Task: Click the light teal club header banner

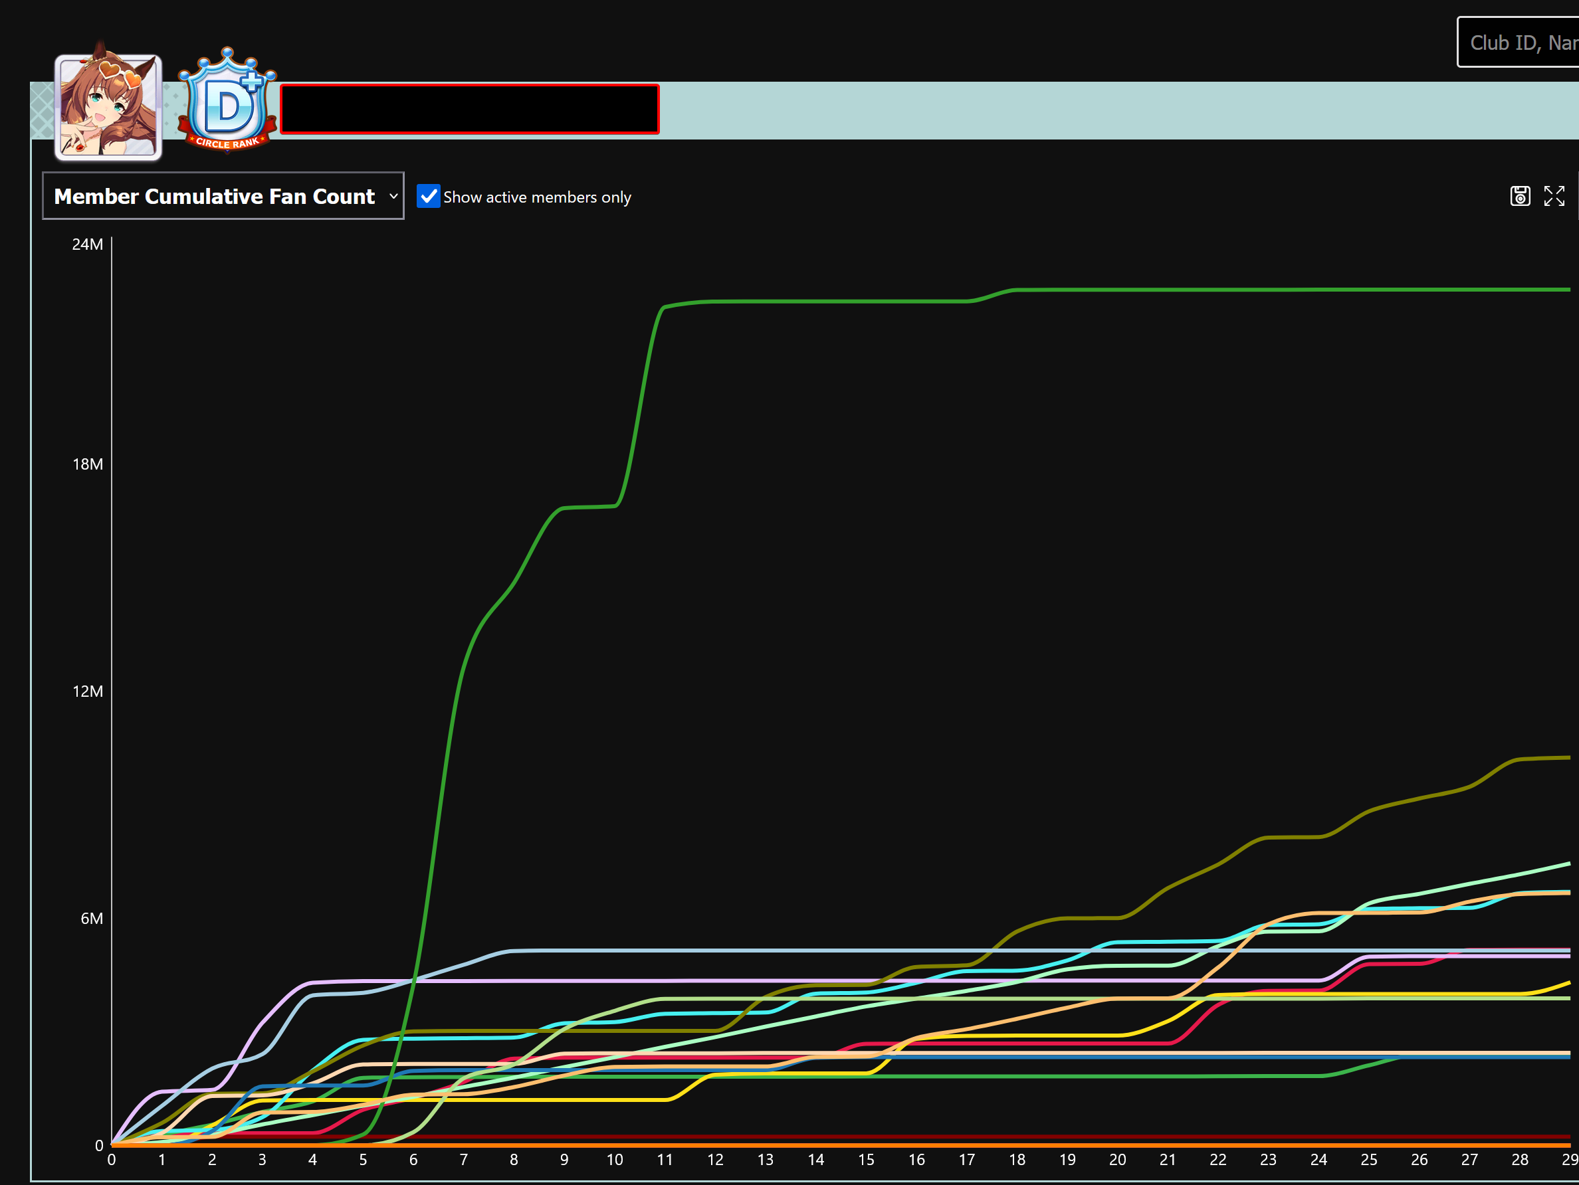Action: 1071,110
